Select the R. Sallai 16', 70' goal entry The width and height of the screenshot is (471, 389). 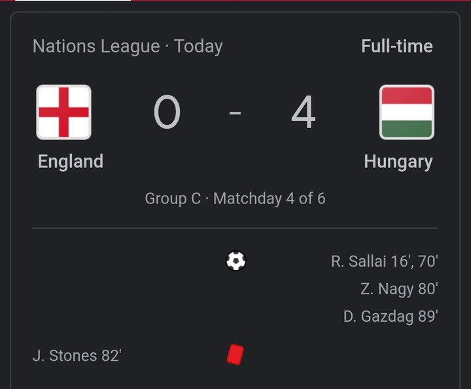pos(385,261)
